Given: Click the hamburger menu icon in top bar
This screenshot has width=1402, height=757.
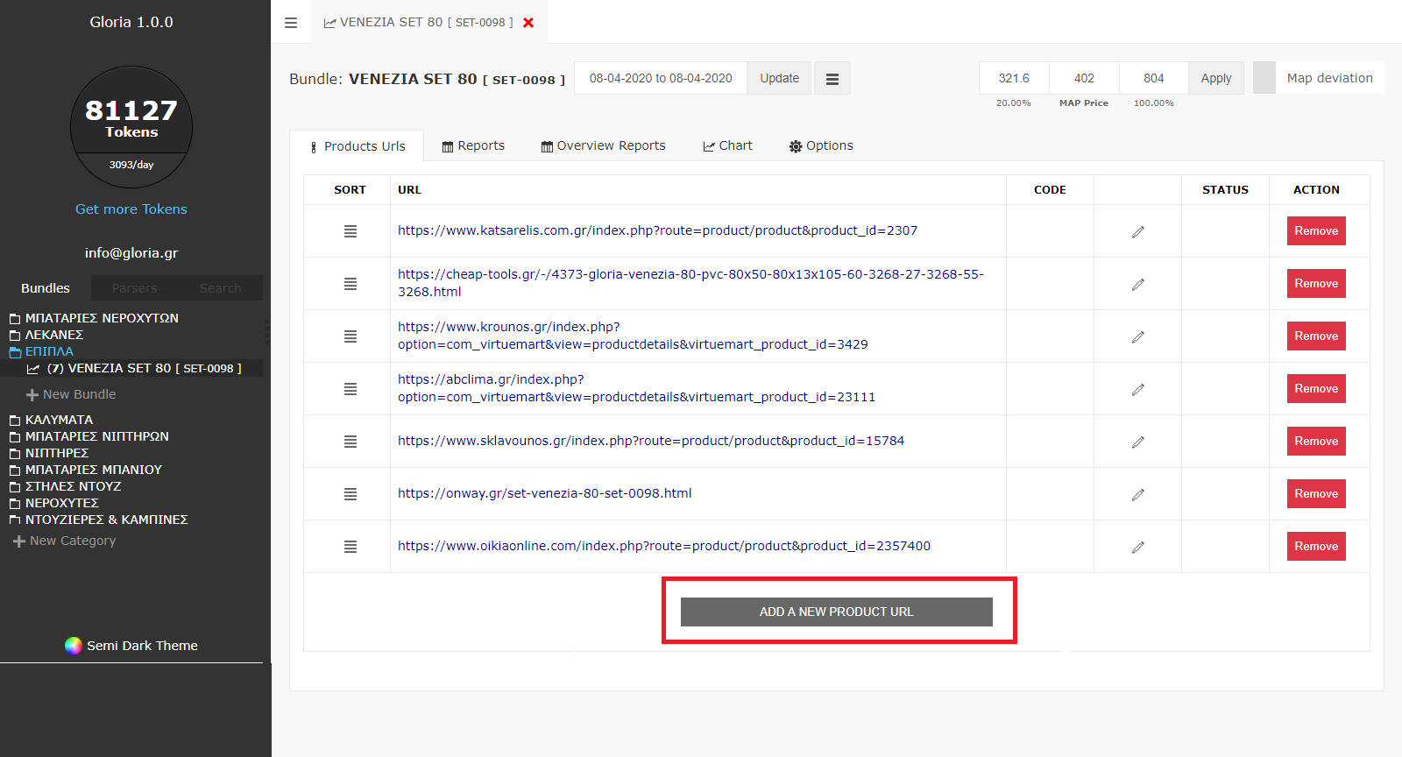Looking at the screenshot, I should [291, 23].
